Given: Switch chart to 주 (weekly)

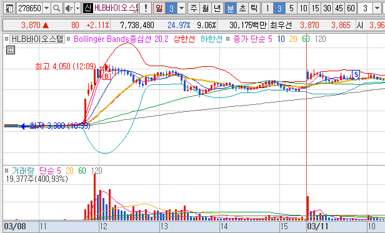Looking at the screenshot, I should click(194, 8).
